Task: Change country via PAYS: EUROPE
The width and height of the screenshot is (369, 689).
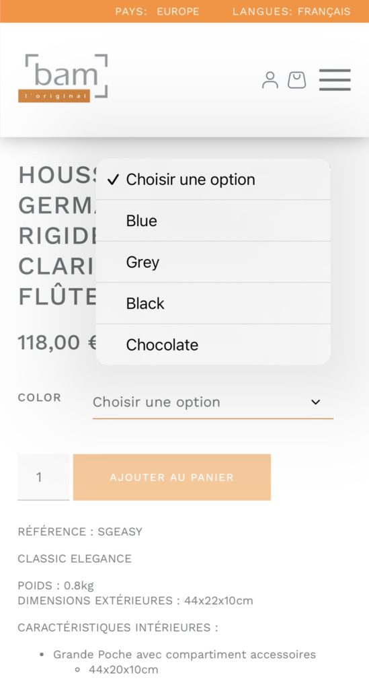Action: click(x=157, y=11)
